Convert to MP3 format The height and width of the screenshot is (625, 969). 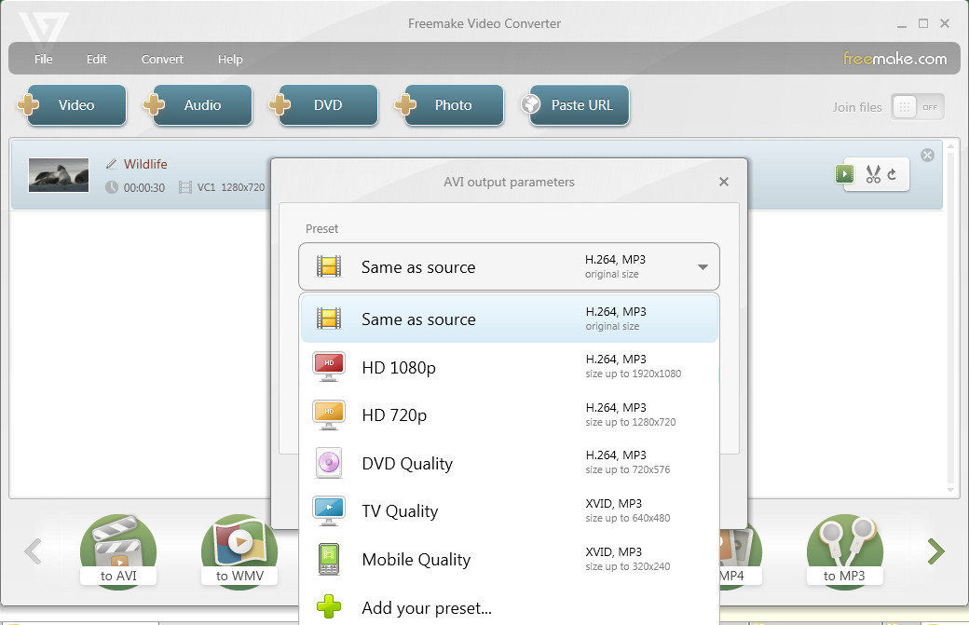(844, 550)
